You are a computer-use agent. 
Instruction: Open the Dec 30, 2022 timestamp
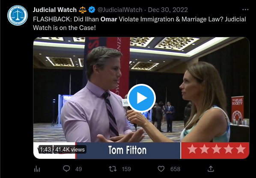pyautogui.click(x=168, y=10)
